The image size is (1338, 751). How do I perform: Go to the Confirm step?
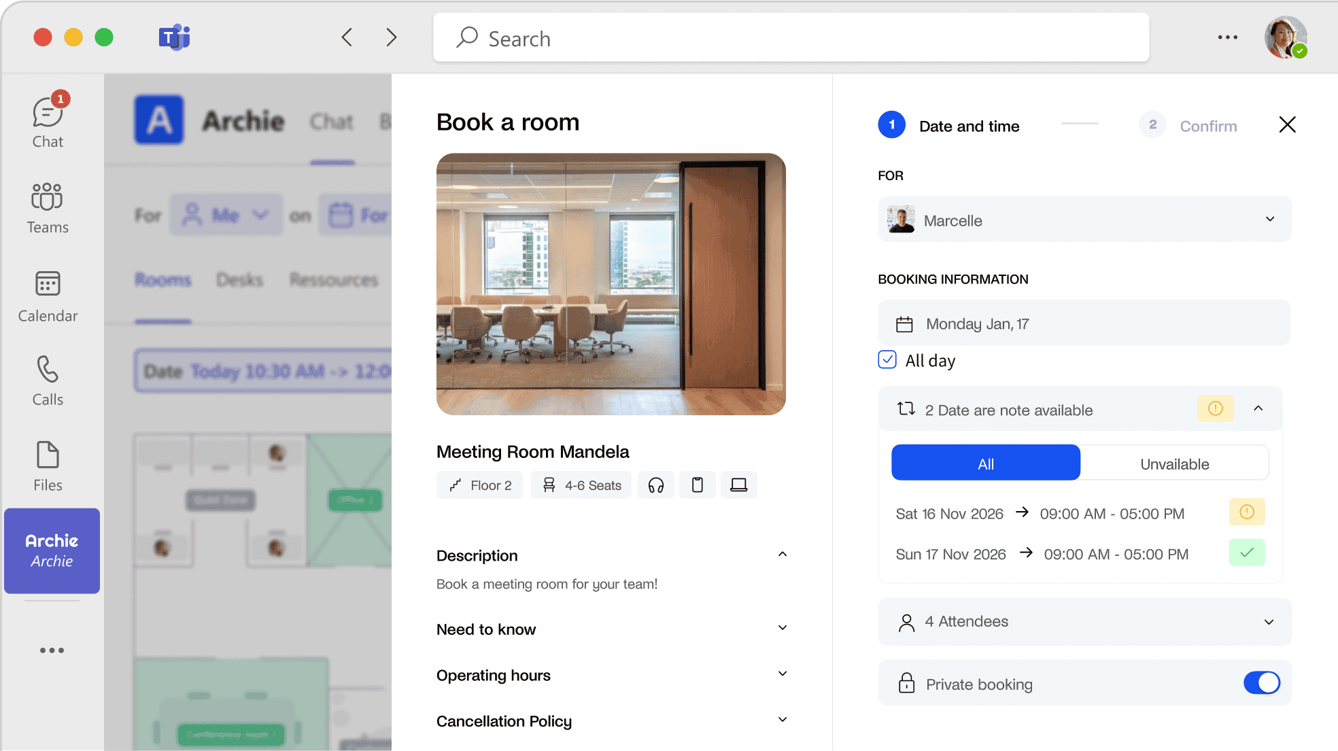click(x=1207, y=125)
